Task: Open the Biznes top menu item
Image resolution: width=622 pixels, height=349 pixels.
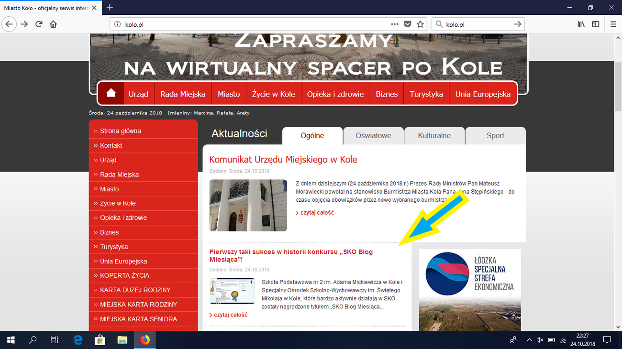Action: [387, 94]
